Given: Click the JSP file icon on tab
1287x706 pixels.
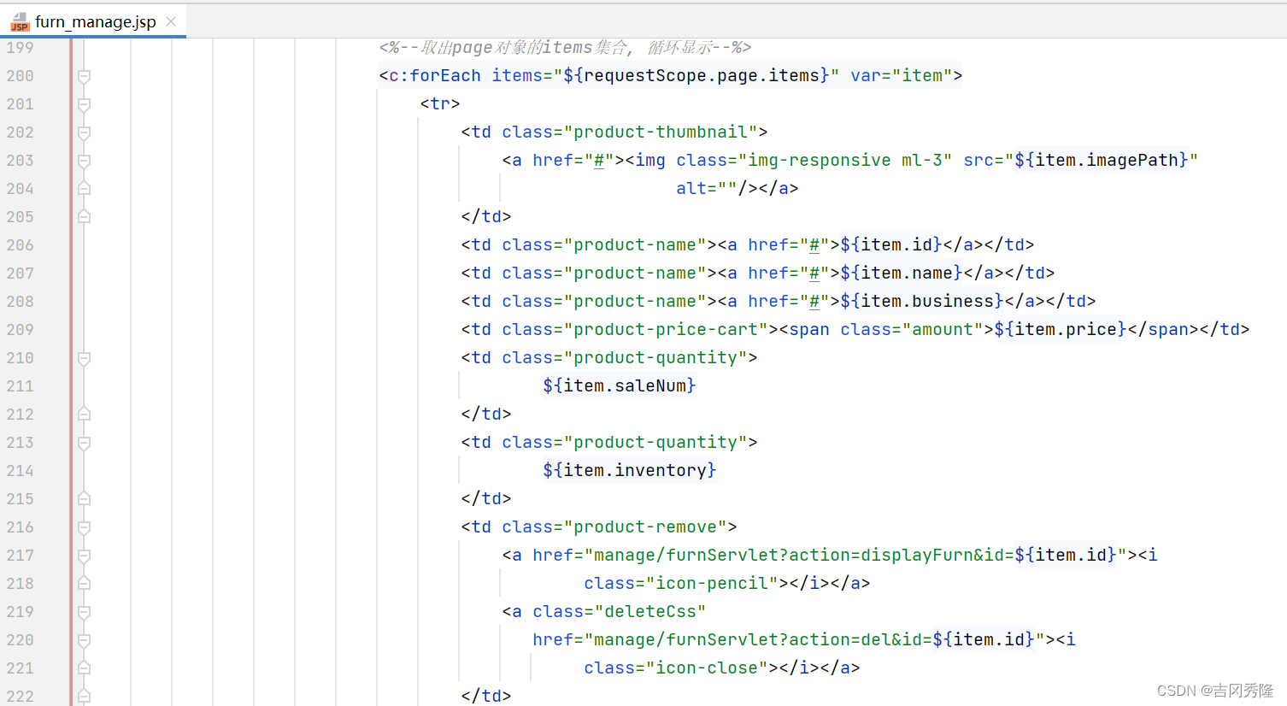Looking at the screenshot, I should [x=20, y=21].
